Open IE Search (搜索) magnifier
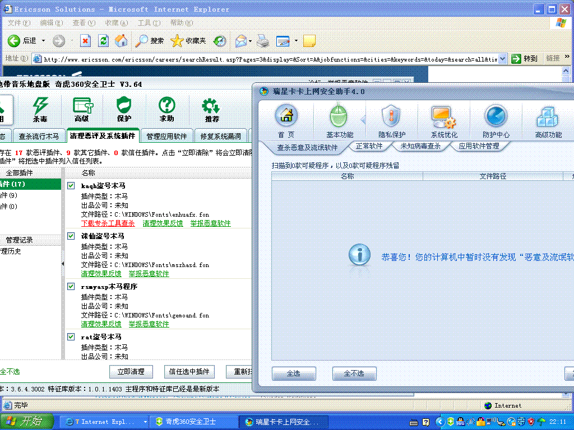This screenshot has height=430, width=574. point(141,40)
